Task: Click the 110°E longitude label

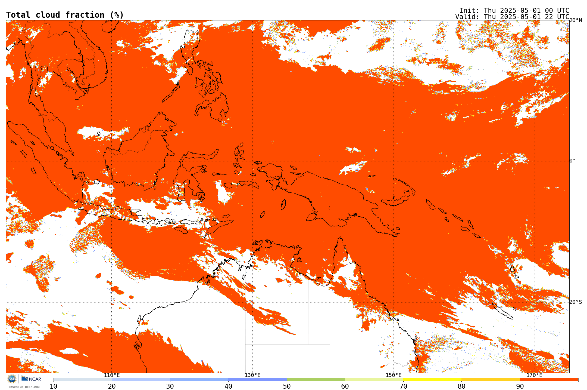Action: click(x=112, y=375)
